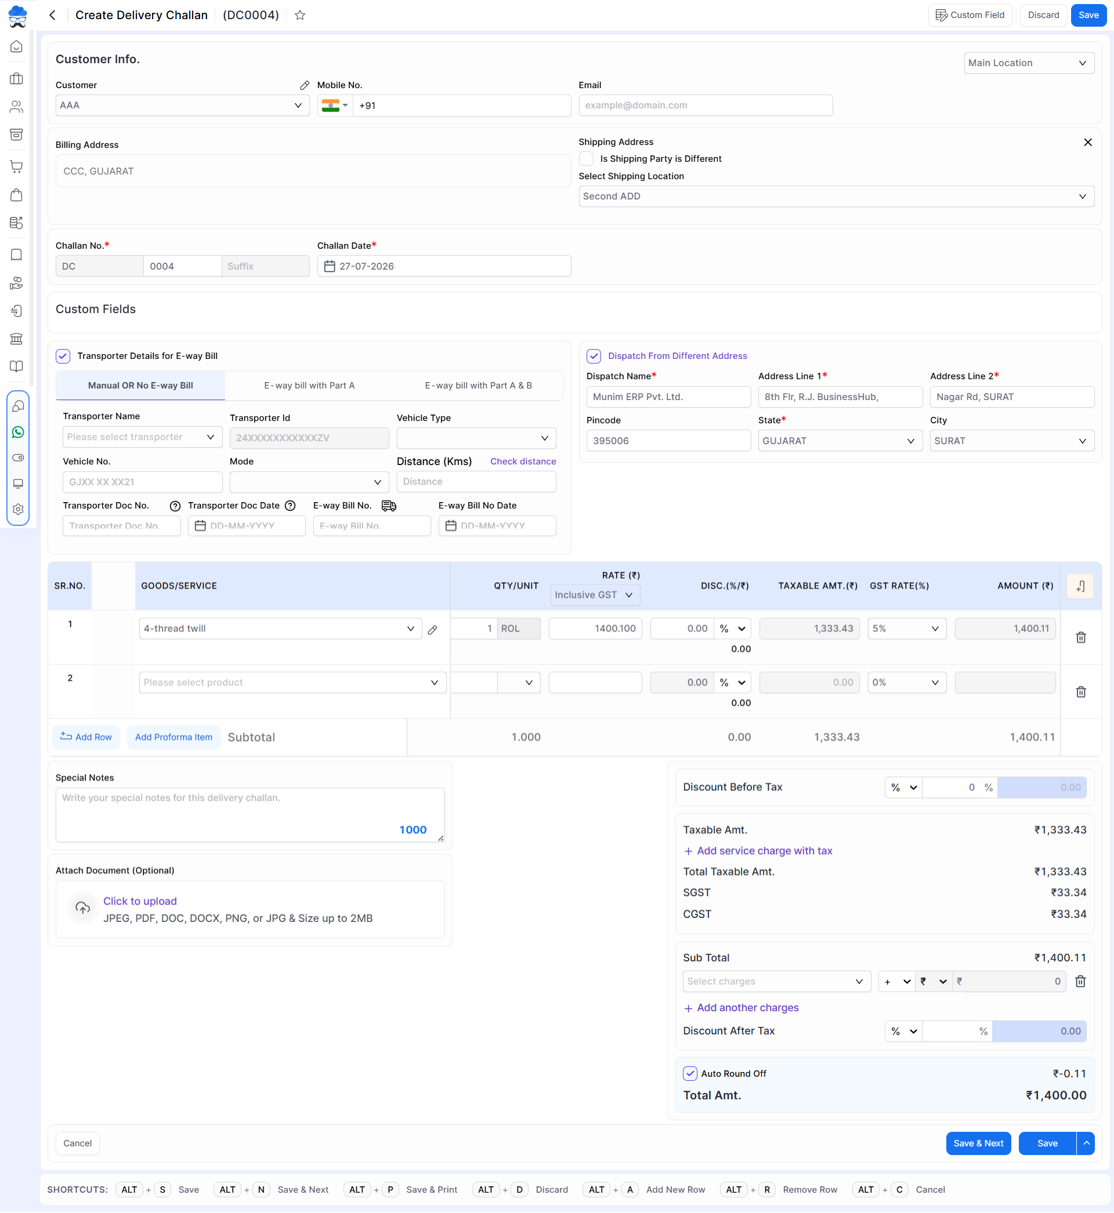Delete row 1 using its trash icon

coord(1080,637)
